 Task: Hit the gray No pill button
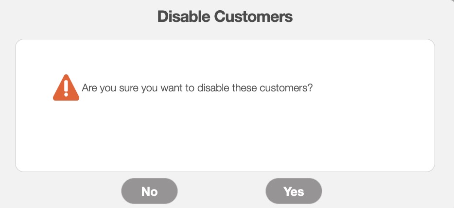149,191
